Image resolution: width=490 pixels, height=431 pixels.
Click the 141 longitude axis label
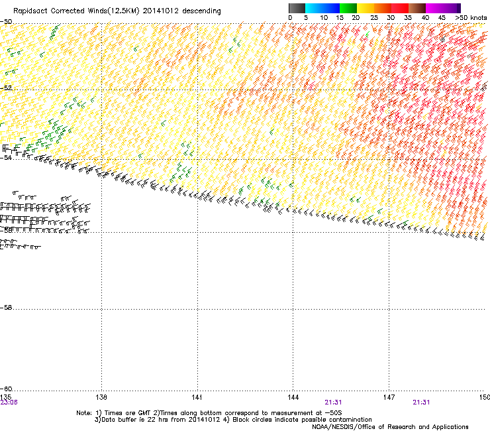click(x=197, y=397)
